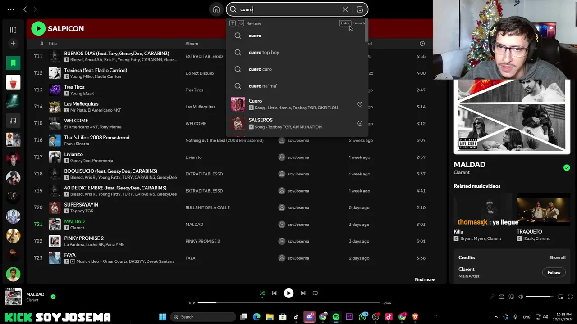The height and width of the screenshot is (324, 577).
Task: Select suggestion 'cuero caro'
Action: 297,69
